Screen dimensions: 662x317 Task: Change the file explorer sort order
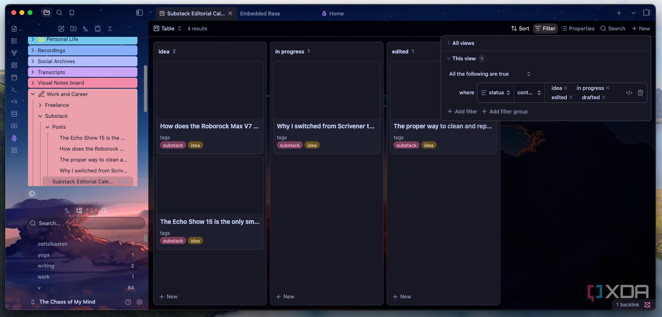(x=86, y=29)
